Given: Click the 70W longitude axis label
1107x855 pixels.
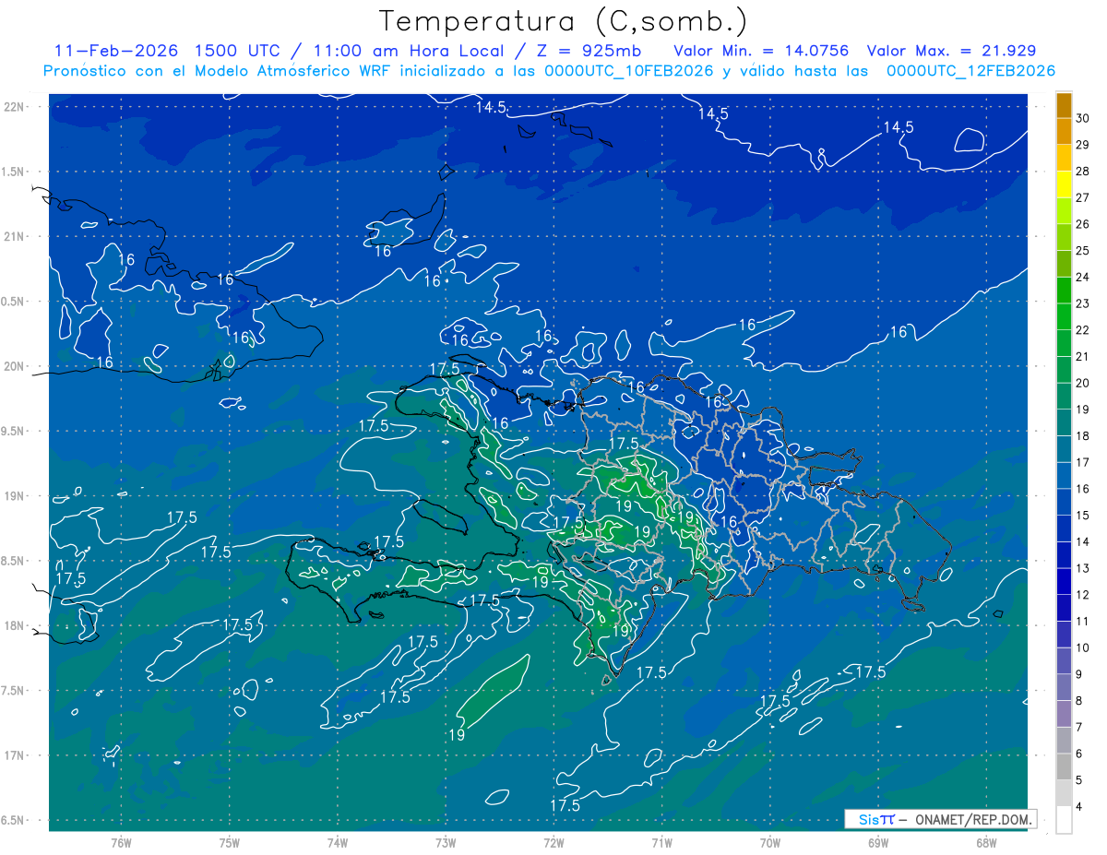Looking at the screenshot, I should click(x=770, y=842).
